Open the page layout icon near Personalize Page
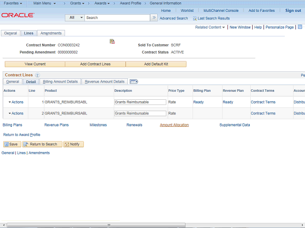This screenshot has height=228, width=305. 300,27
